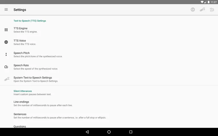Screen dimensions: 218x136
Task: Click the grid icon beside TTS Engine
Action: tap(6, 30)
